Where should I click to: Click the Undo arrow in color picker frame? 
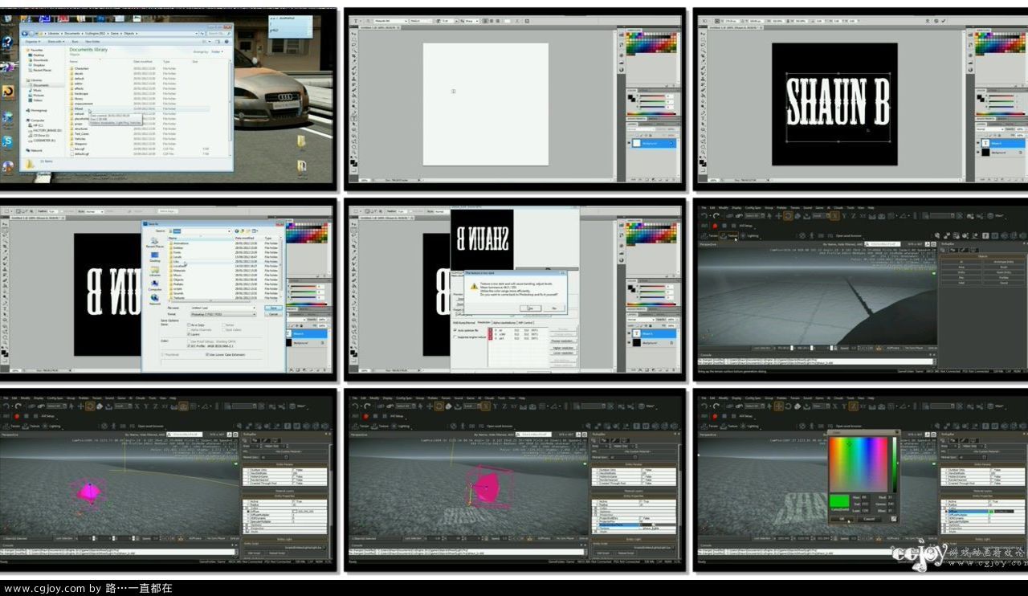(x=704, y=406)
